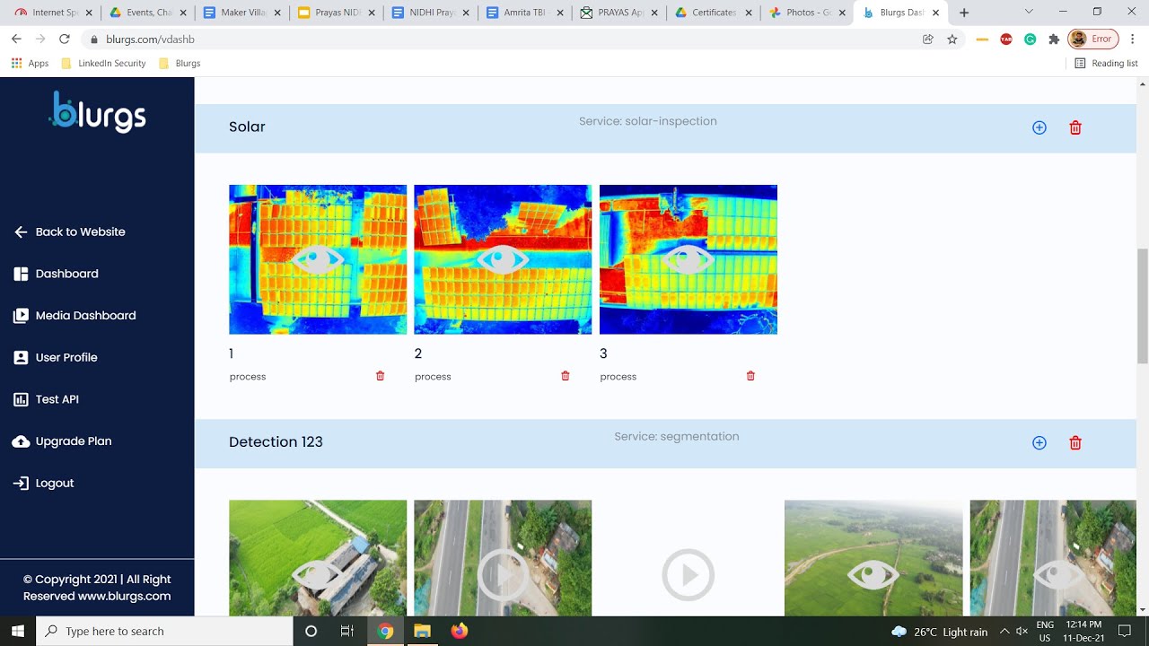View the hazy rice field image via eye icon
1149x646 pixels.
873,574
